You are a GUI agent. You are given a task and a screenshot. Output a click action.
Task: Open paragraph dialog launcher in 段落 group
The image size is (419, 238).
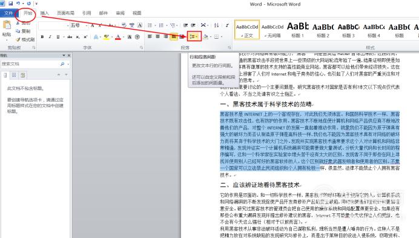[x=229, y=47]
